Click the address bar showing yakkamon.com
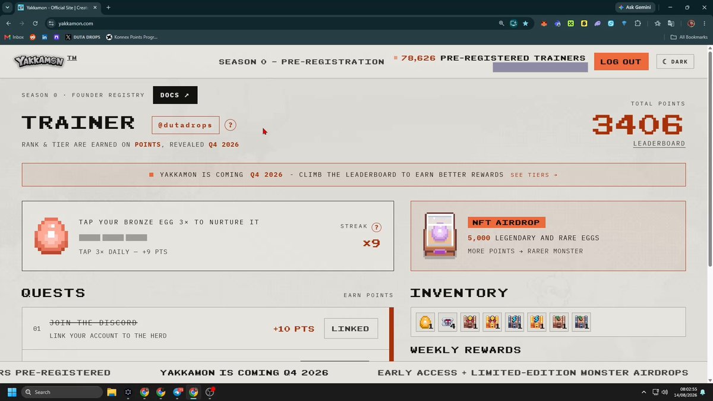713x401 pixels. pyautogui.click(x=273, y=23)
